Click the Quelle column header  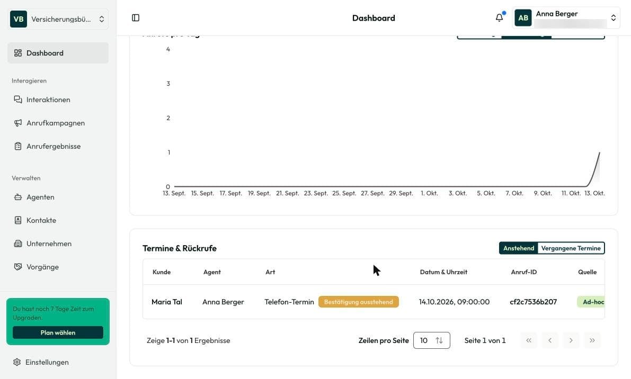coord(587,272)
